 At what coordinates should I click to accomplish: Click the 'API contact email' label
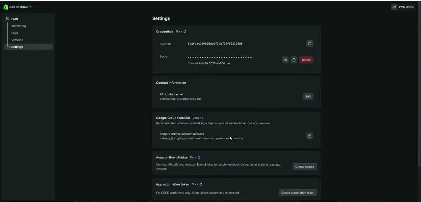(171, 94)
